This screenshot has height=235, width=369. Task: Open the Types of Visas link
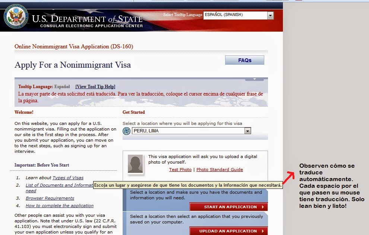click(x=68, y=178)
